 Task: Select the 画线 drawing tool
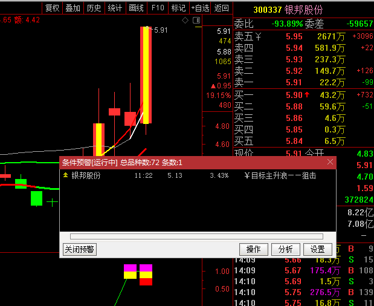[136, 8]
